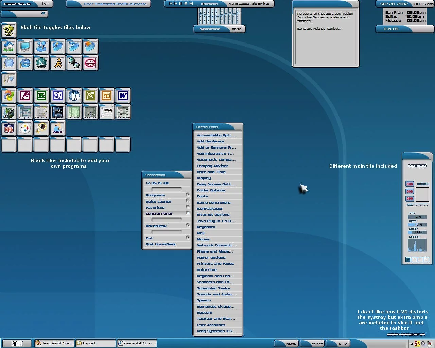The width and height of the screenshot is (435, 348).
Task: Click the Yahoo shortcut tile
Action: pyautogui.click(x=58, y=128)
